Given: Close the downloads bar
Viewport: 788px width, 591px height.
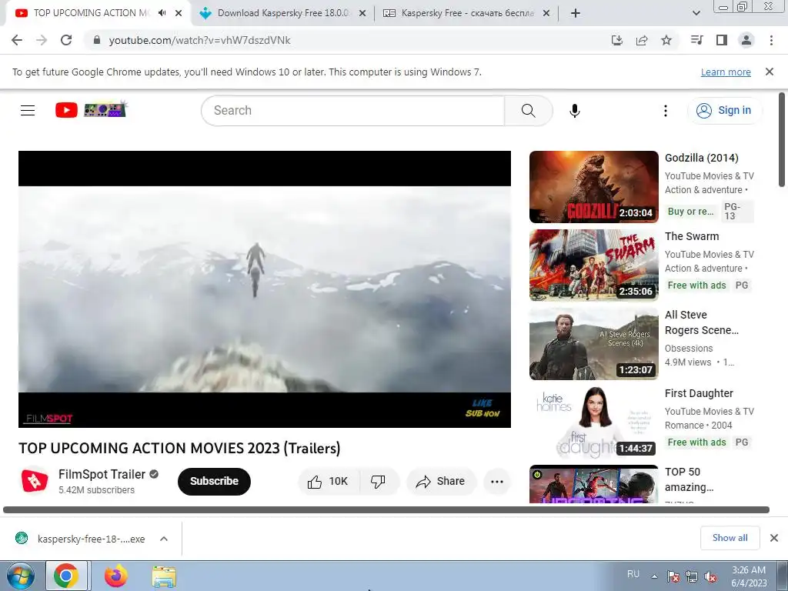Looking at the screenshot, I should (774, 538).
